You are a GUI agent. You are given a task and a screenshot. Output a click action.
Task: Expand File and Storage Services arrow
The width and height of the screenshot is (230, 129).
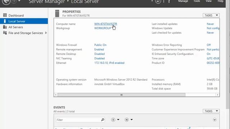coord(46,33)
